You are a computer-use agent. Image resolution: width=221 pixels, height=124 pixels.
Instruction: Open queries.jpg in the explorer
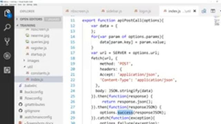pos(40,42)
